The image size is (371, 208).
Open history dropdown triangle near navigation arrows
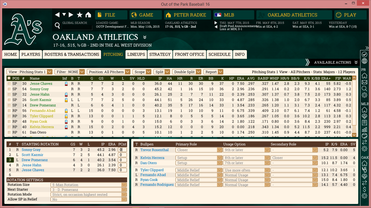click(x=64, y=15)
